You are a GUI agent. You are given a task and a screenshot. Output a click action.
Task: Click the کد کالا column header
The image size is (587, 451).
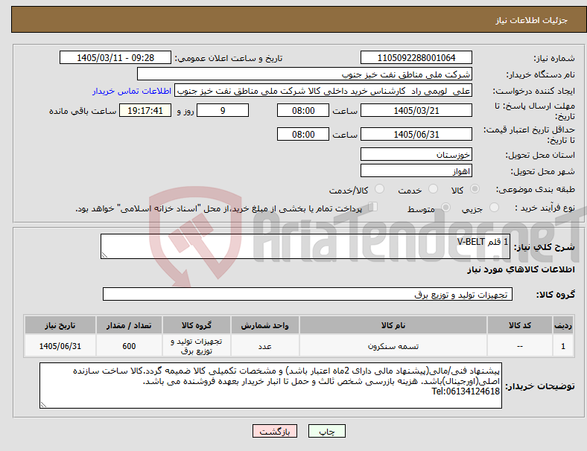pos(520,325)
